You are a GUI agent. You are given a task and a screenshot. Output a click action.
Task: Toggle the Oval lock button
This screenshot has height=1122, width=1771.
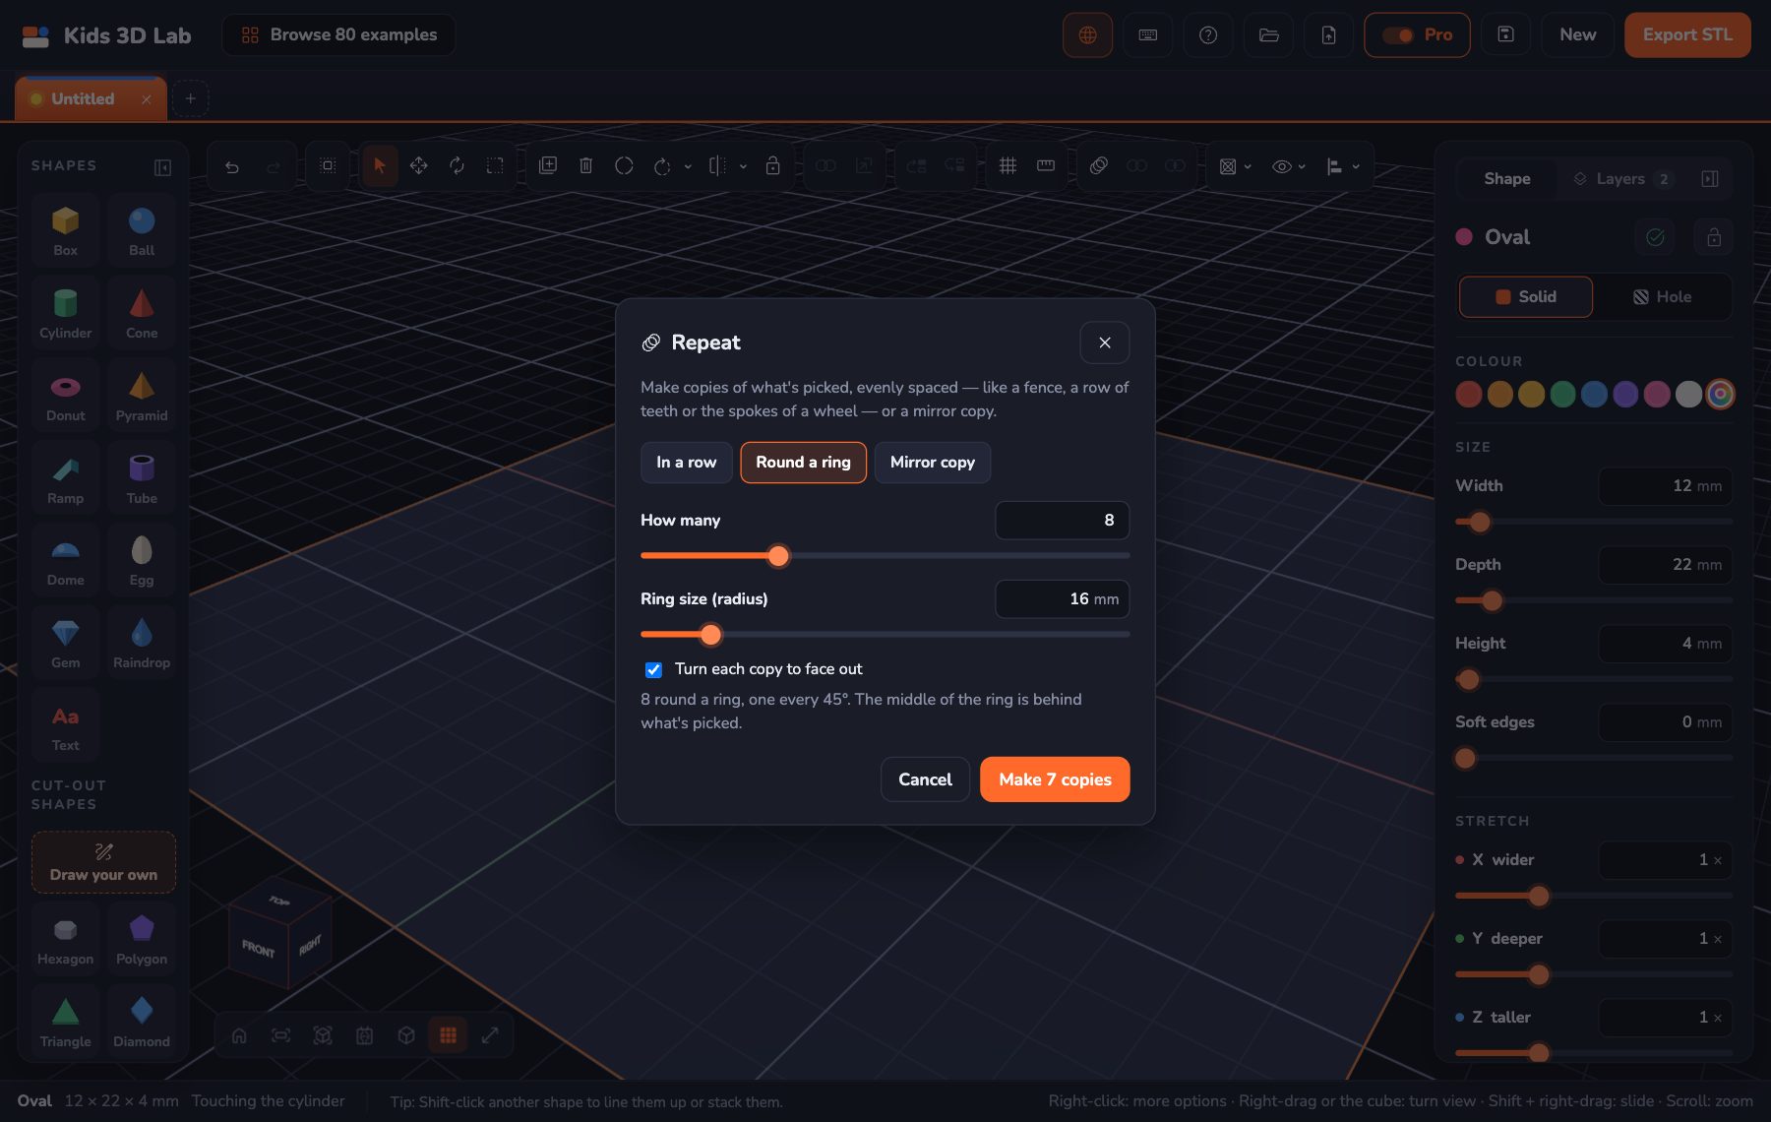(x=1714, y=237)
